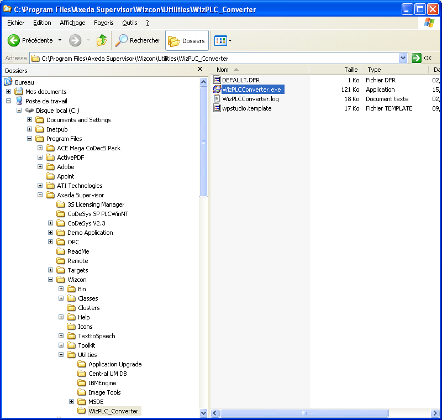Screen dimensions: 442x420
Task: Collapse the Axeda Supervisor tree node
Action: pyautogui.click(x=40, y=195)
